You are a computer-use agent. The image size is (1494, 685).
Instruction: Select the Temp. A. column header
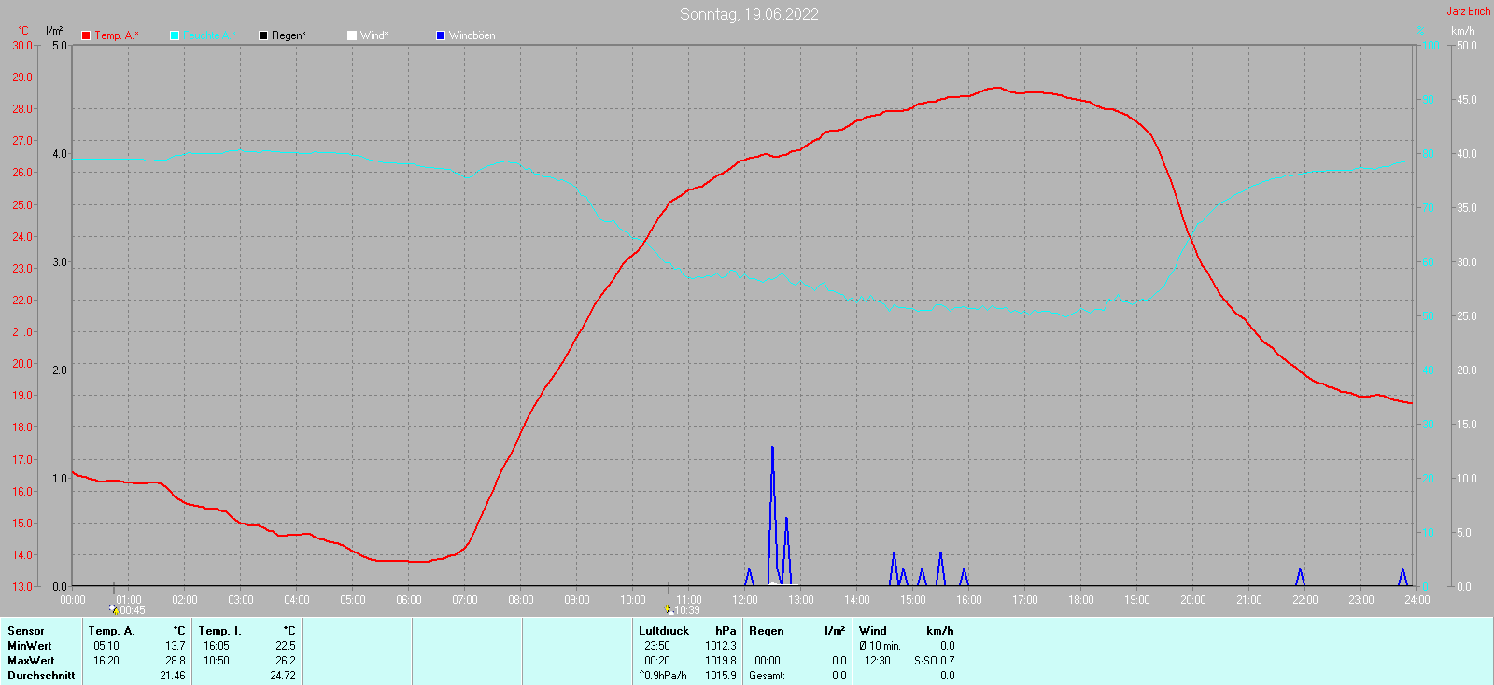pyautogui.click(x=111, y=631)
